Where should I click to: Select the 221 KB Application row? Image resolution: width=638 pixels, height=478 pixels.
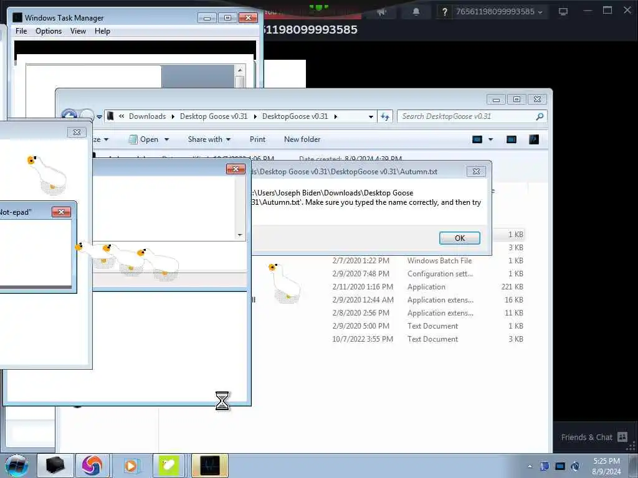pos(427,286)
